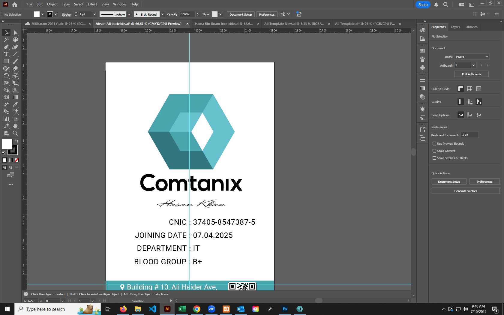Image resolution: width=504 pixels, height=315 pixels.
Task: Open the Artboard number dropdown
Action: point(474,65)
